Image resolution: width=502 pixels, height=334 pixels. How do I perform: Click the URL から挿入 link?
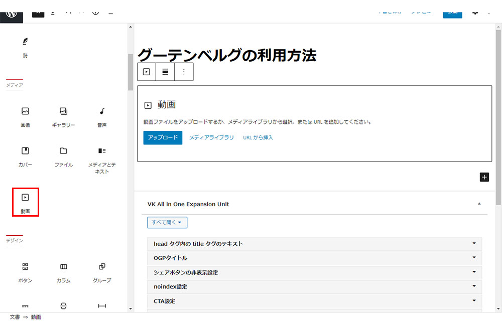[258, 137]
